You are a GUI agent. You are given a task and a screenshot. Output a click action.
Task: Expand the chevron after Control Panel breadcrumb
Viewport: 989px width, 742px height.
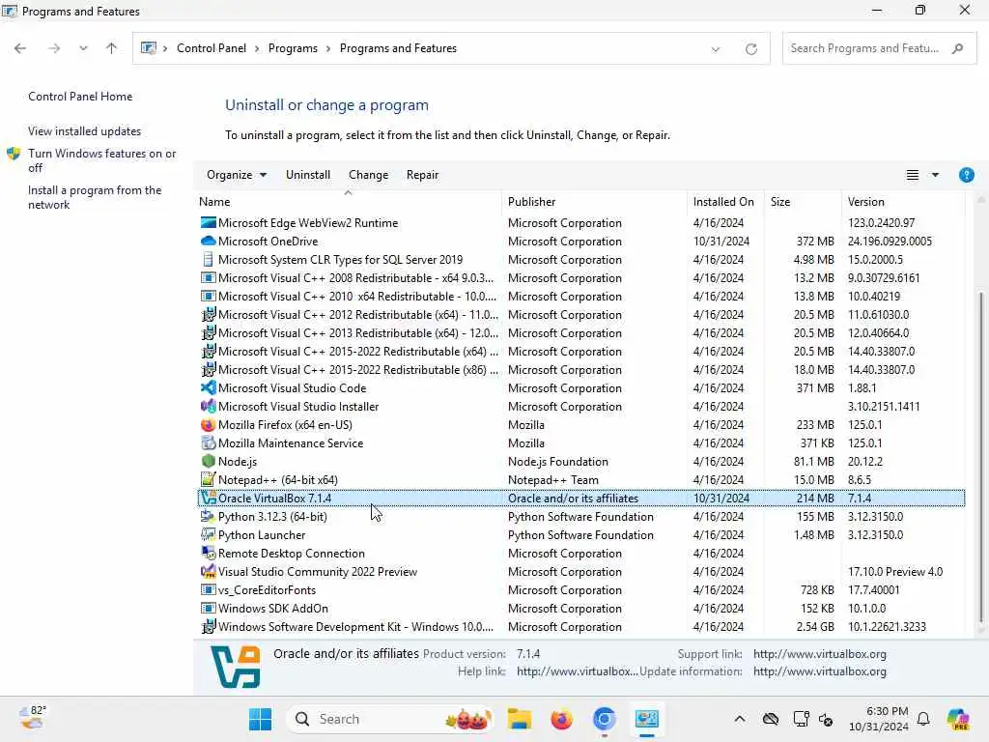pos(257,48)
